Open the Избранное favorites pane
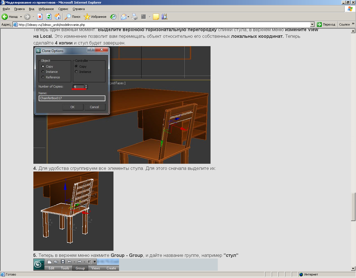The height and width of the screenshot is (278, 356). pyautogui.click(x=95, y=17)
